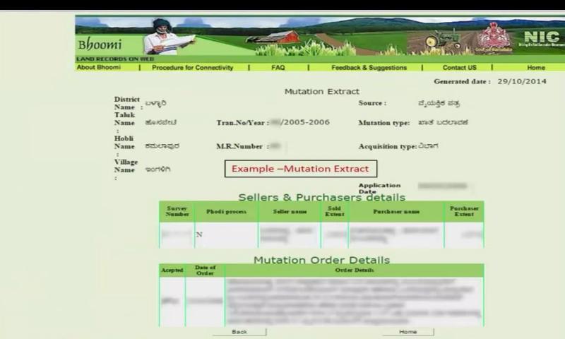Click the Sold Extent column header
Image resolution: width=565 pixels, height=339 pixels.
click(x=334, y=211)
